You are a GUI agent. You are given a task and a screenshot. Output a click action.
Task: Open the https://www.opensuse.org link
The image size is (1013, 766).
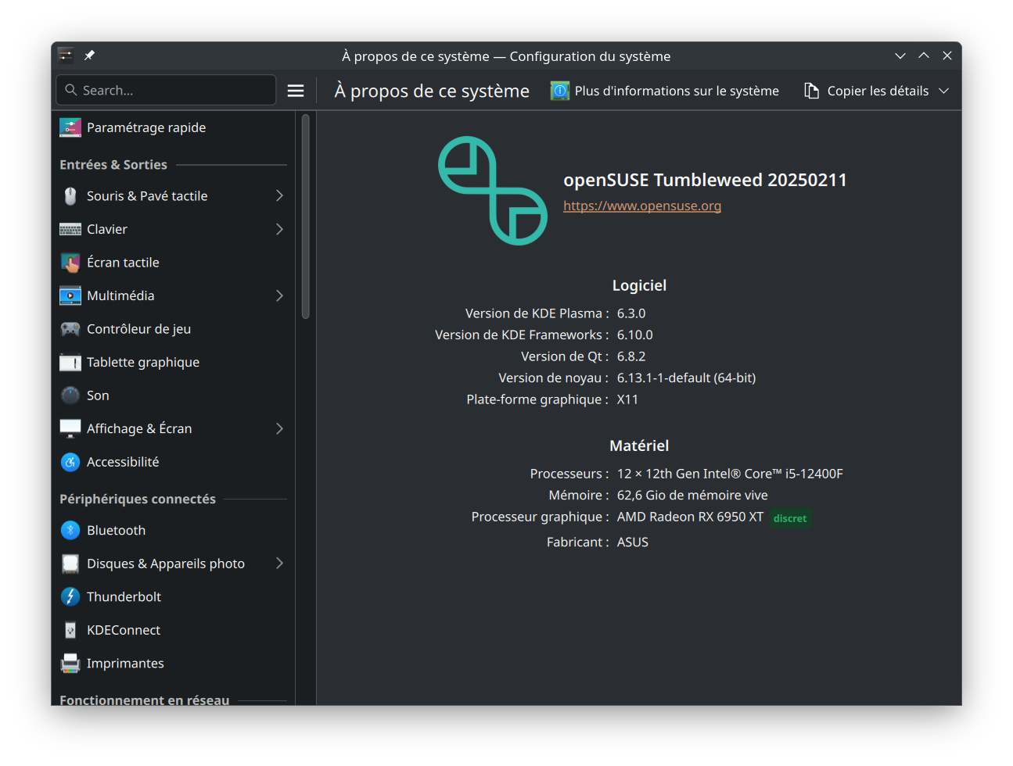(x=642, y=206)
